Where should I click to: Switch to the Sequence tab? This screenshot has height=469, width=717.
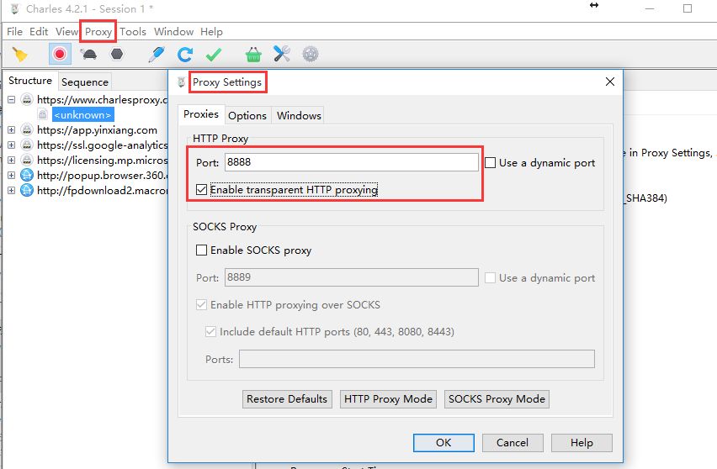[85, 82]
